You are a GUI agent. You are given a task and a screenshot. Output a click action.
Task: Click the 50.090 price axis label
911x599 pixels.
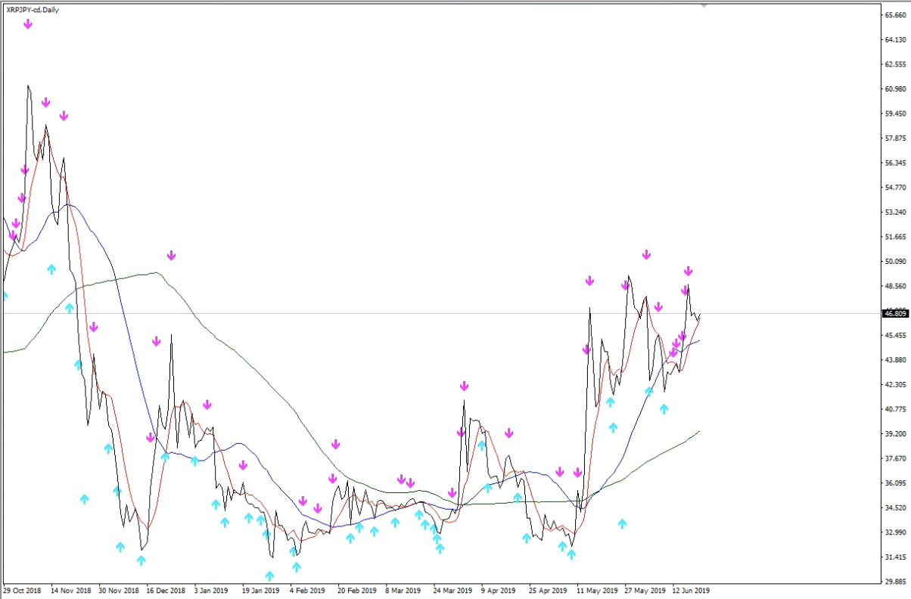pyautogui.click(x=895, y=262)
